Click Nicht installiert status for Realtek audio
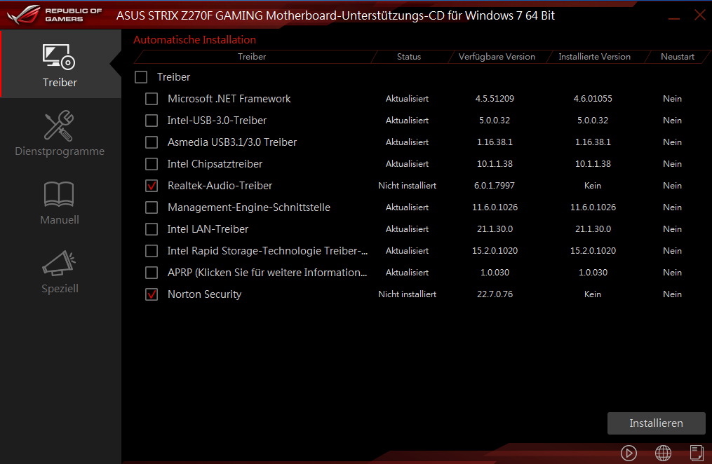 [407, 186]
